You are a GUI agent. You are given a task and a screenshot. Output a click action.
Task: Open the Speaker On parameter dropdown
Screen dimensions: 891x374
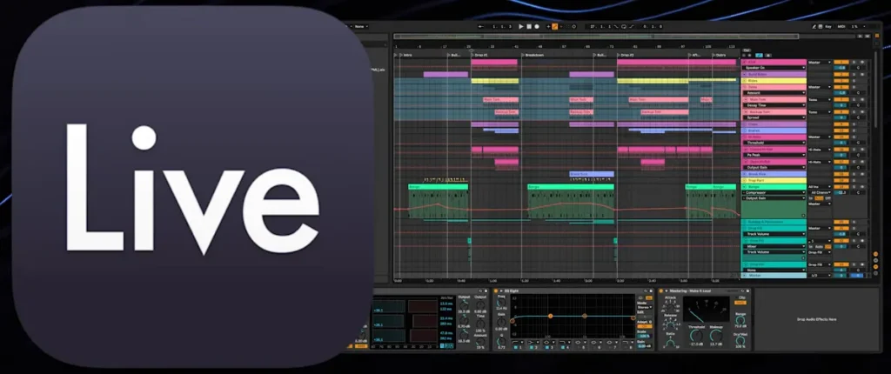pyautogui.click(x=774, y=68)
